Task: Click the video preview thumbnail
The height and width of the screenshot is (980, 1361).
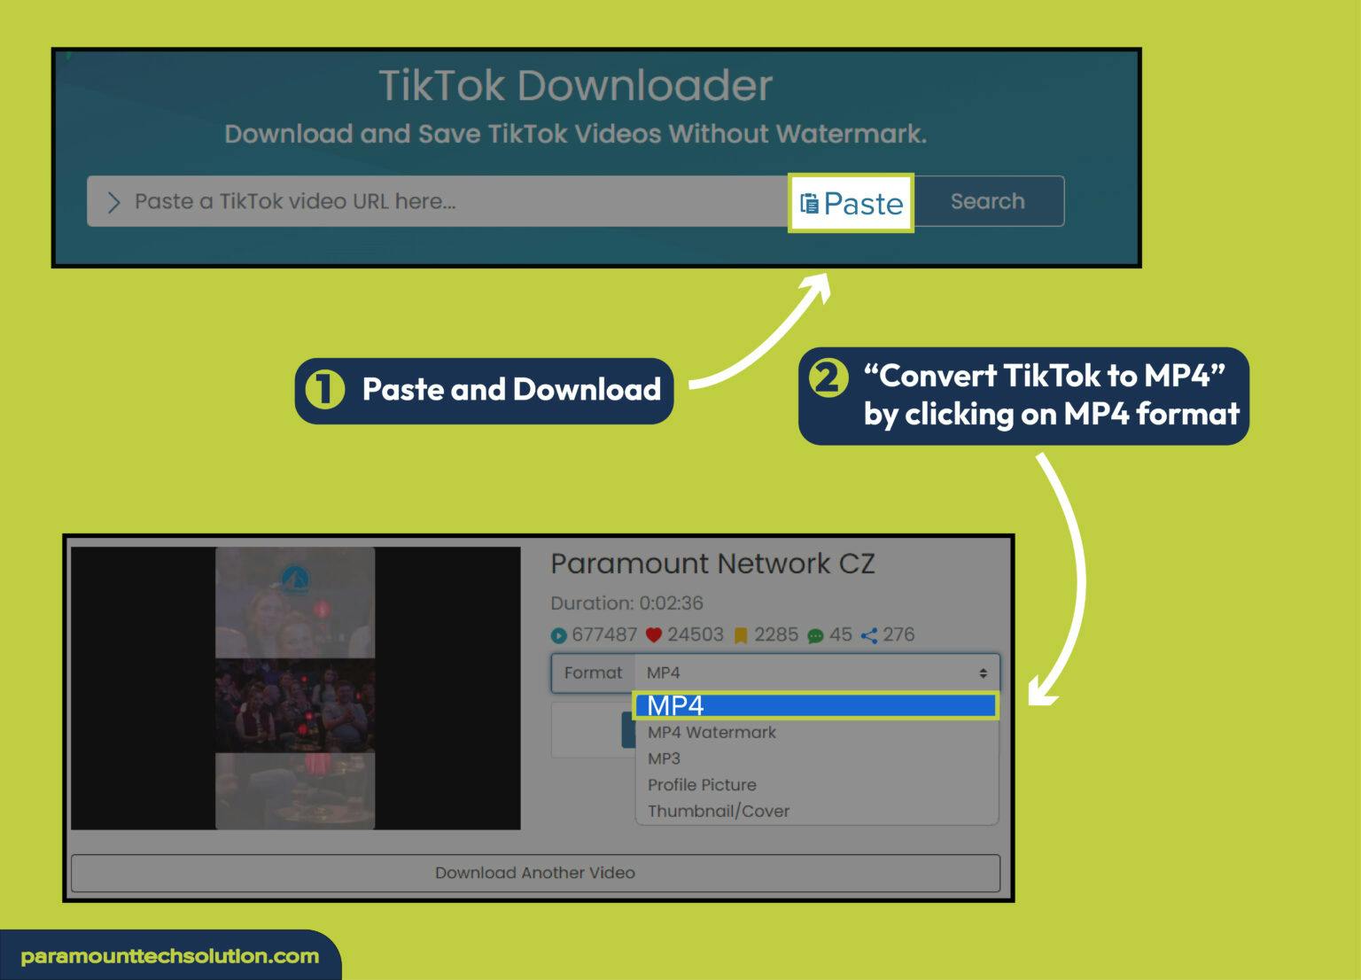Action: pos(295,688)
